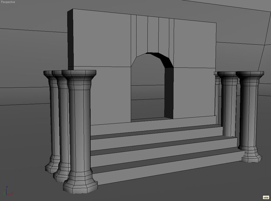Select the capital atop the front-left column
Viewport: 271px width, 201px height.
[x=79, y=75]
